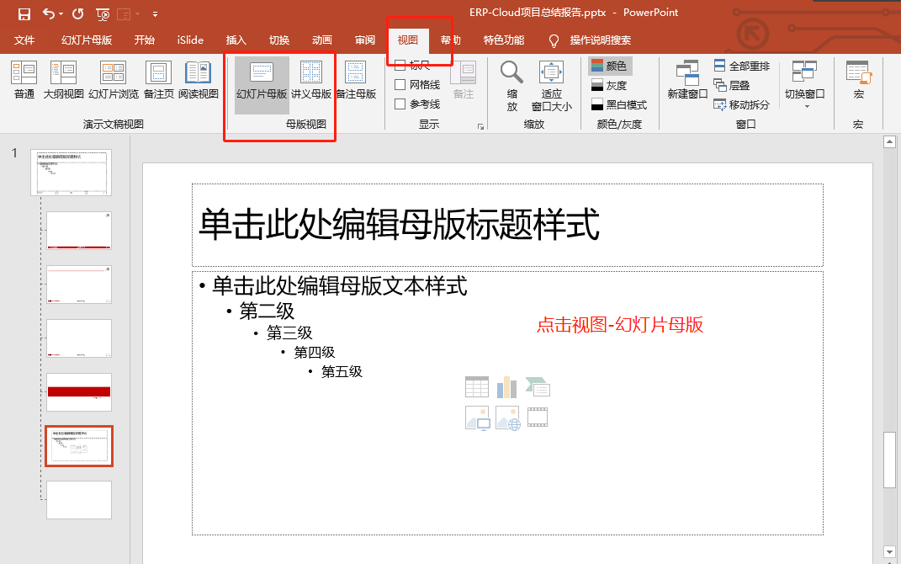901x564 pixels.
Task: Open the 切换 tab
Action: 278,40
